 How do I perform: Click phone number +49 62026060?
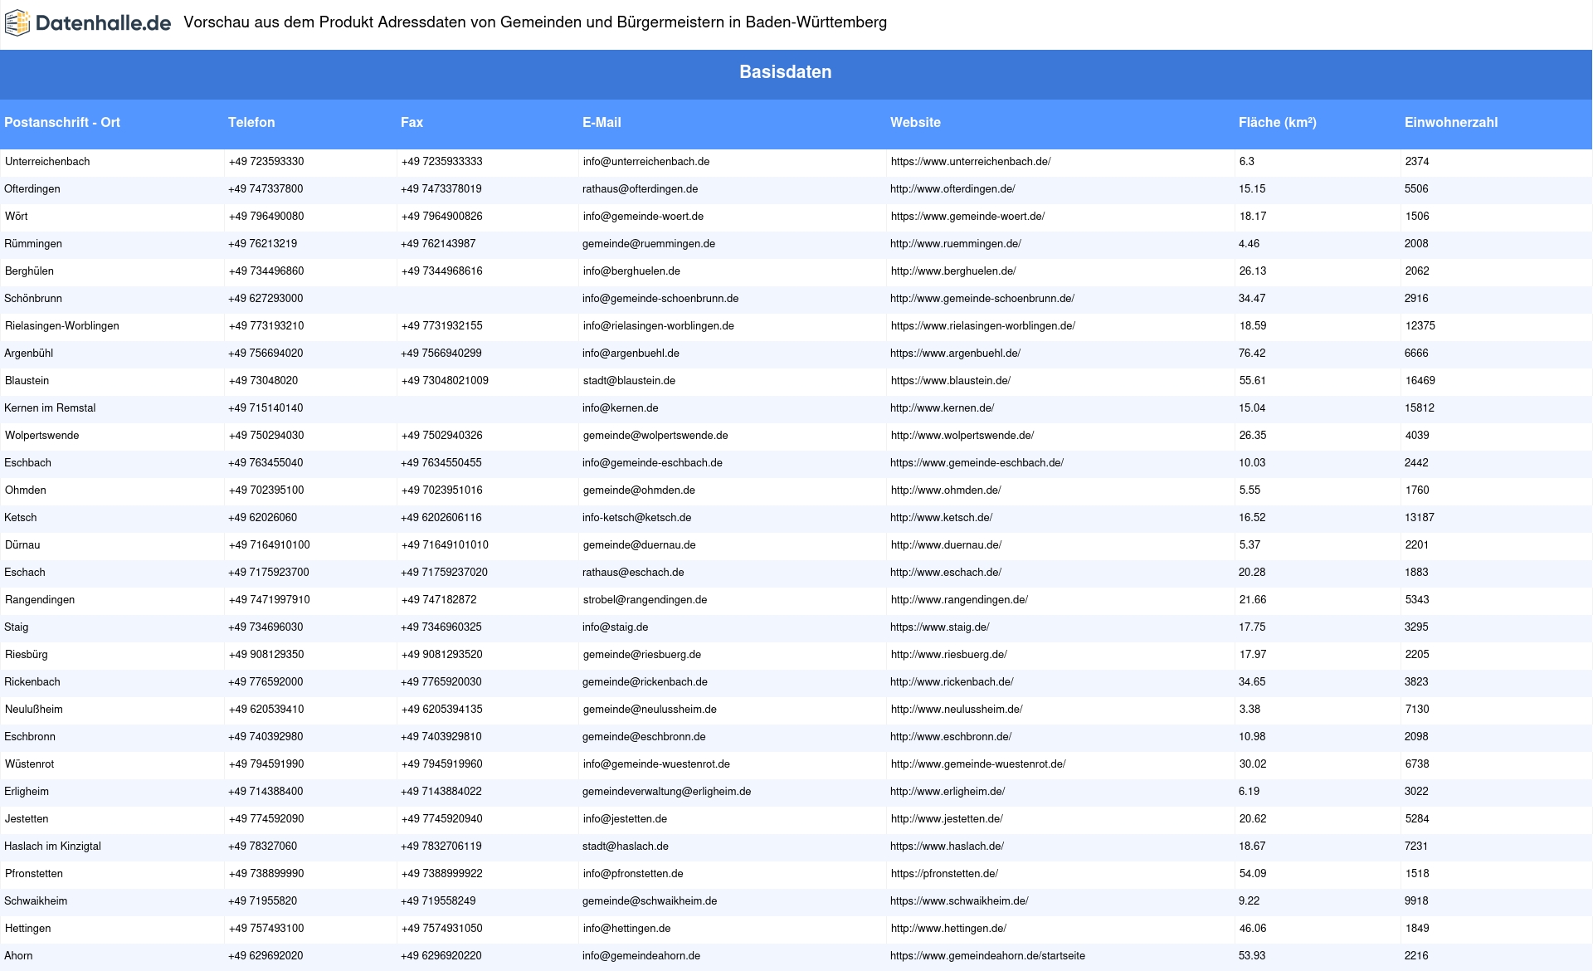[x=262, y=518]
